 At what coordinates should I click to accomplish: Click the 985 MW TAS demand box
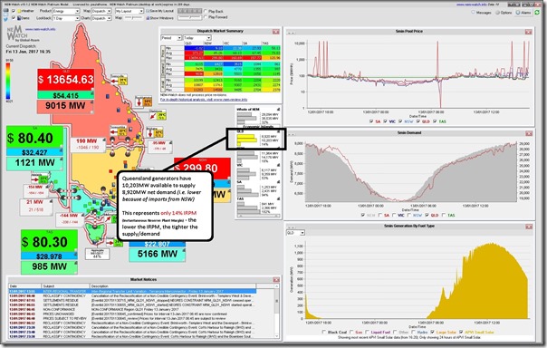(49, 267)
